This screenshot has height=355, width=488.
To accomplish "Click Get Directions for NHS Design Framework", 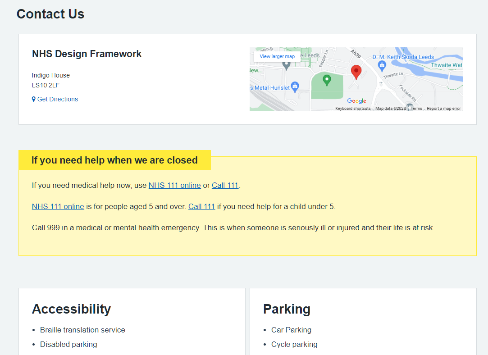I will pyautogui.click(x=57, y=99).
